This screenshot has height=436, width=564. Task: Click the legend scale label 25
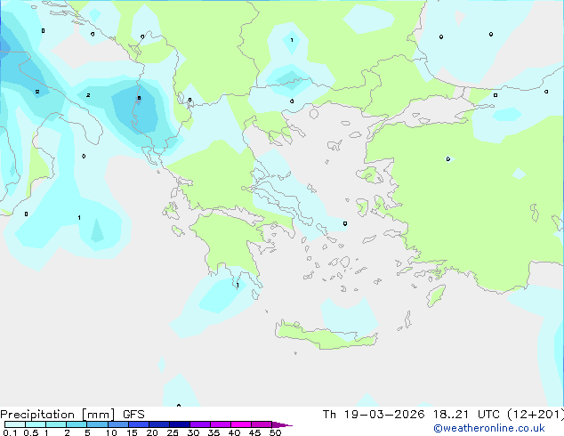point(173,432)
